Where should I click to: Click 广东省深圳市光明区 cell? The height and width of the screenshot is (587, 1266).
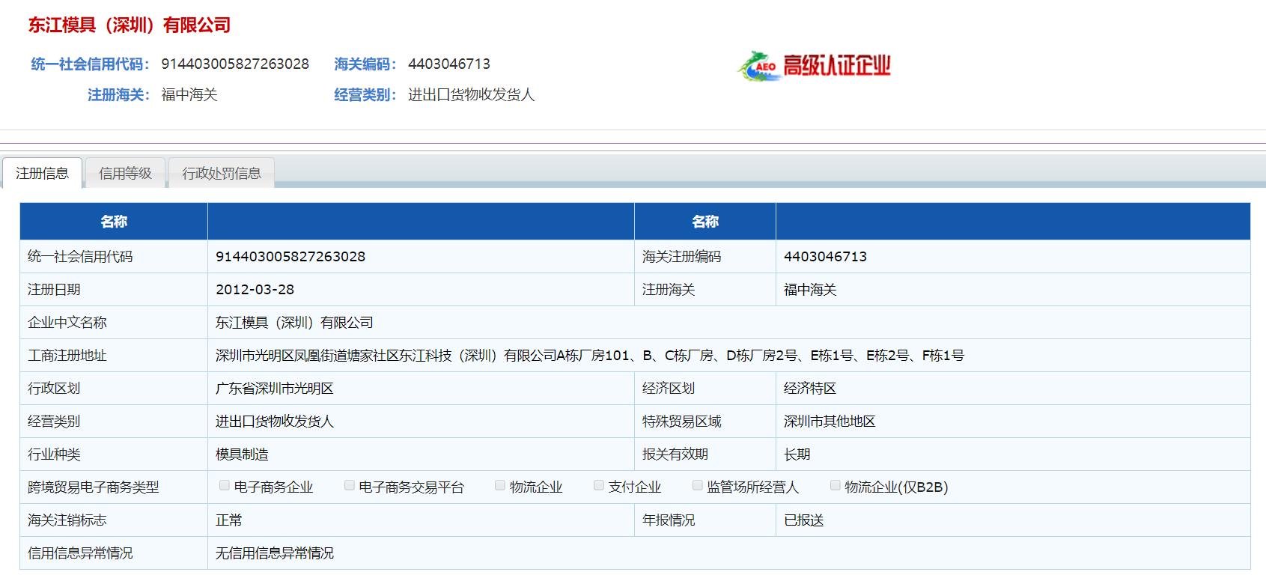pyautogui.click(x=275, y=388)
